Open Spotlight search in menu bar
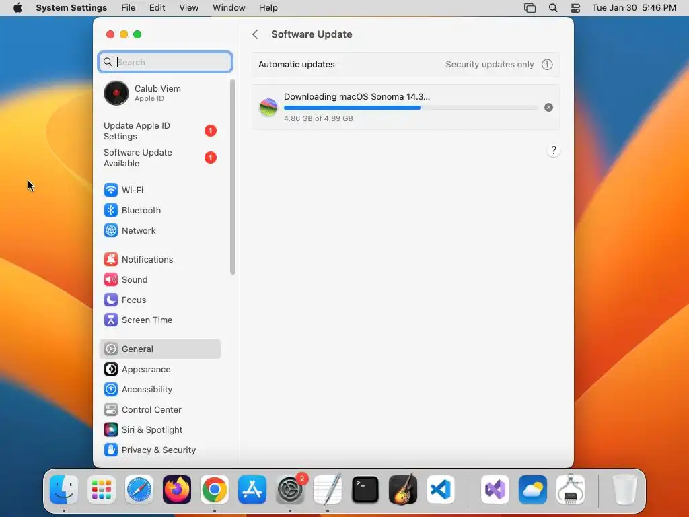This screenshot has width=689, height=517. click(x=553, y=8)
